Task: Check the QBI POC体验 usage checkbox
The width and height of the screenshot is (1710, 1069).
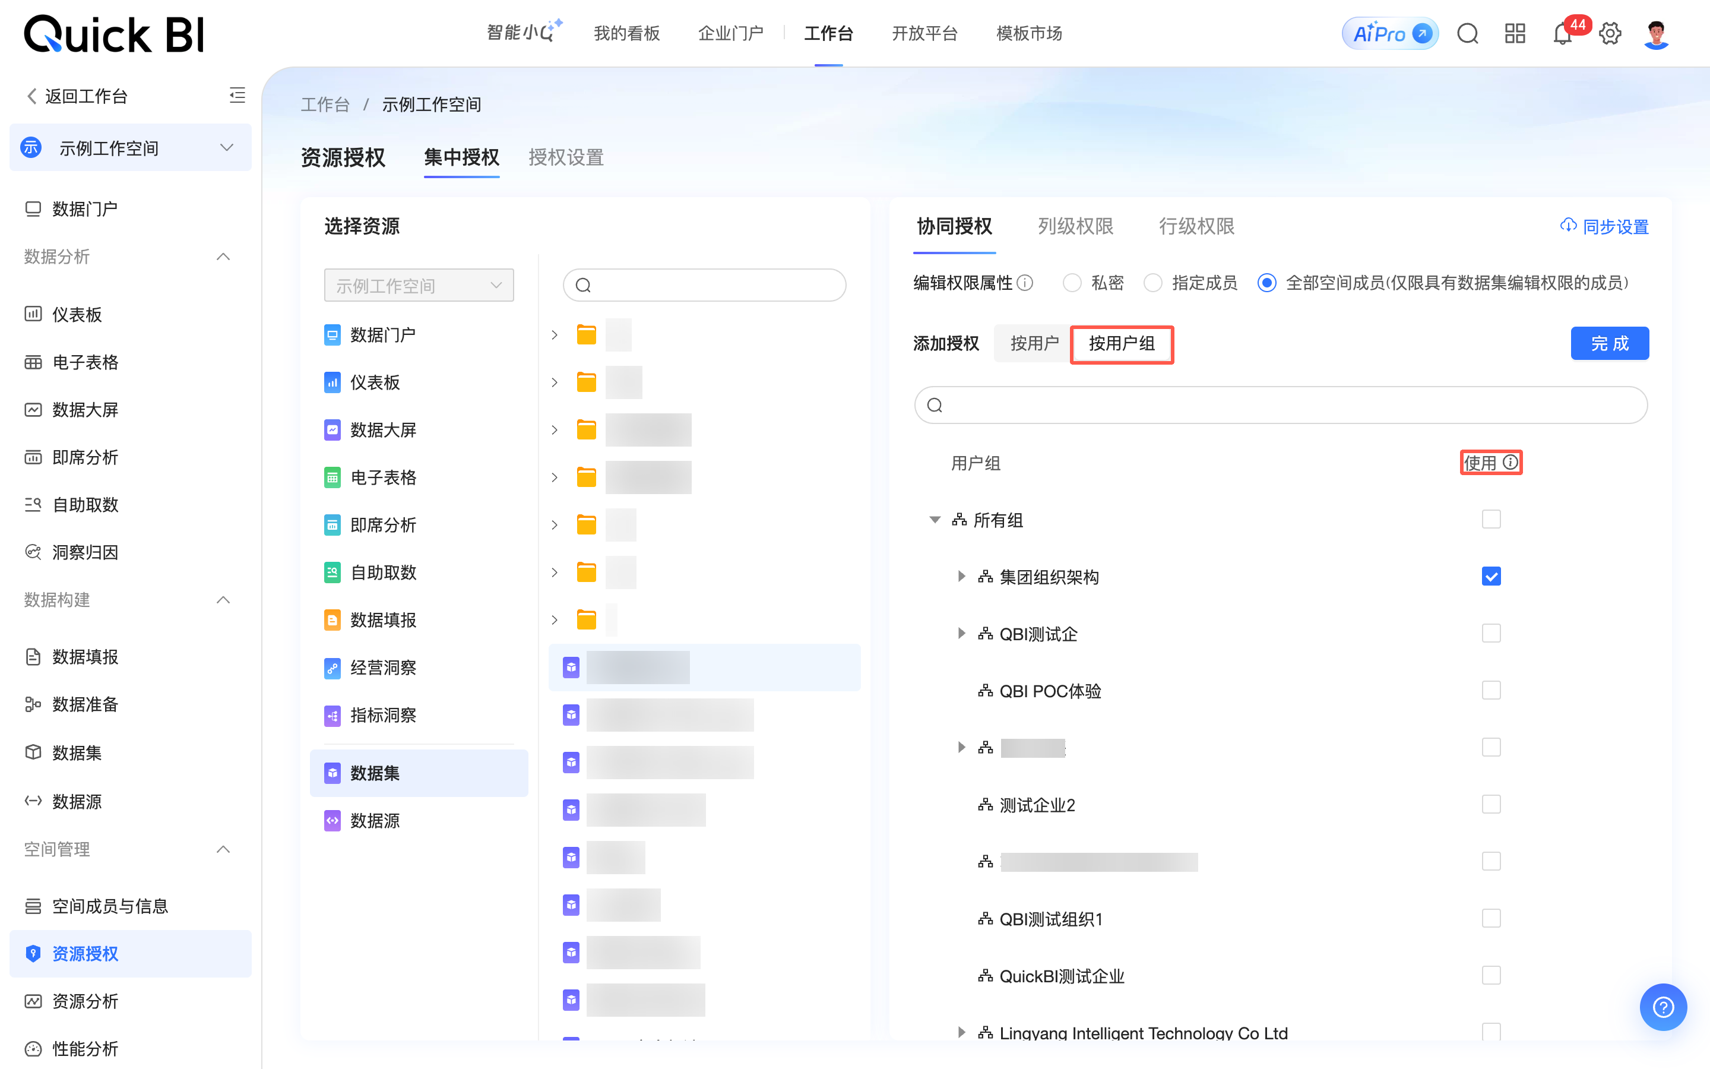Action: (x=1491, y=691)
